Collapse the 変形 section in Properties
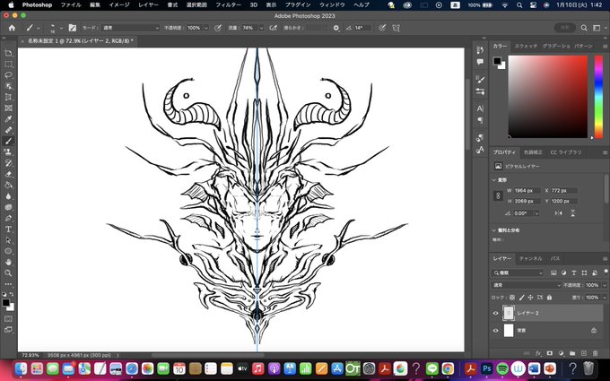This screenshot has height=381, width=610. (494, 180)
